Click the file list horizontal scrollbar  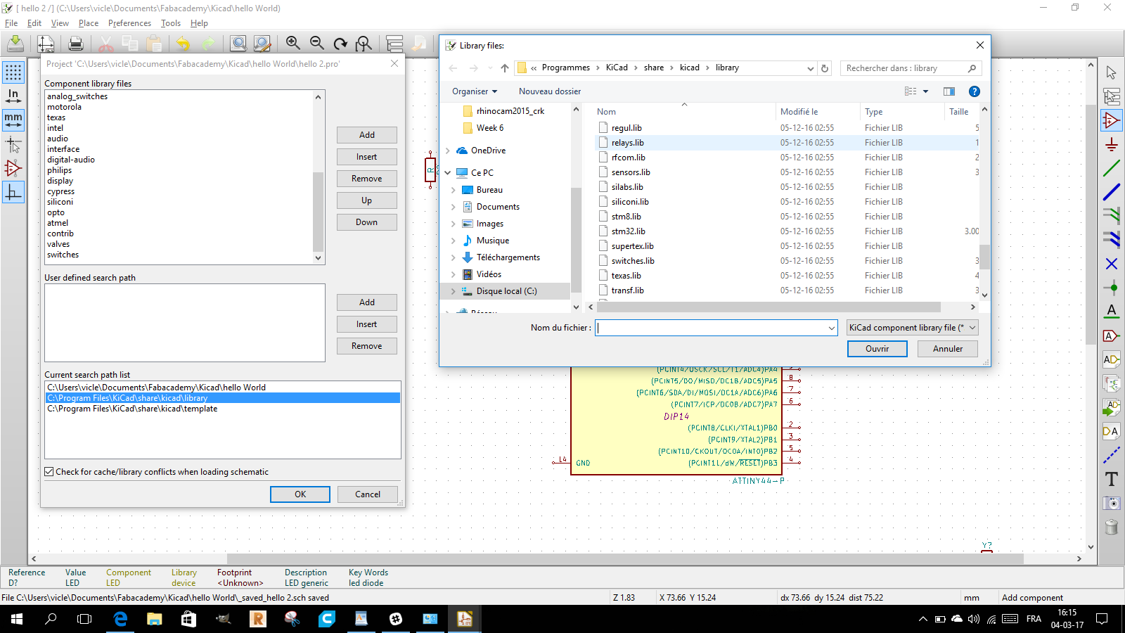click(769, 307)
